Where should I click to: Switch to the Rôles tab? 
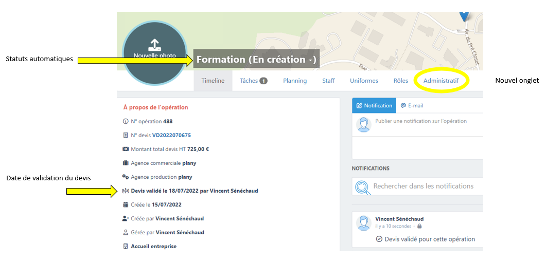coord(400,81)
